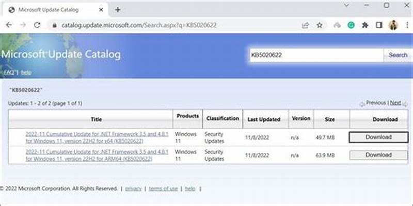Maximize the browser window
This screenshot has width=413, height=206.
387,5
